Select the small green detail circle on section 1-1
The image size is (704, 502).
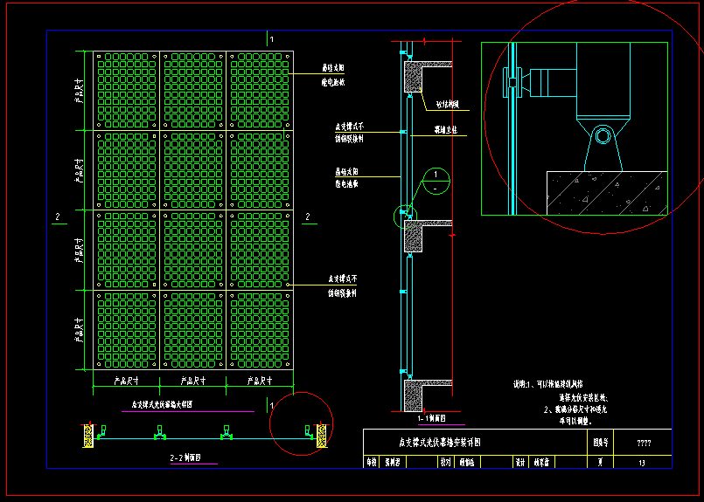[405, 214]
